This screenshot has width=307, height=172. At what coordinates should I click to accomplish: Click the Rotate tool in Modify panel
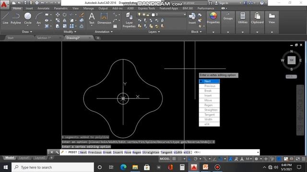pos(65,15)
